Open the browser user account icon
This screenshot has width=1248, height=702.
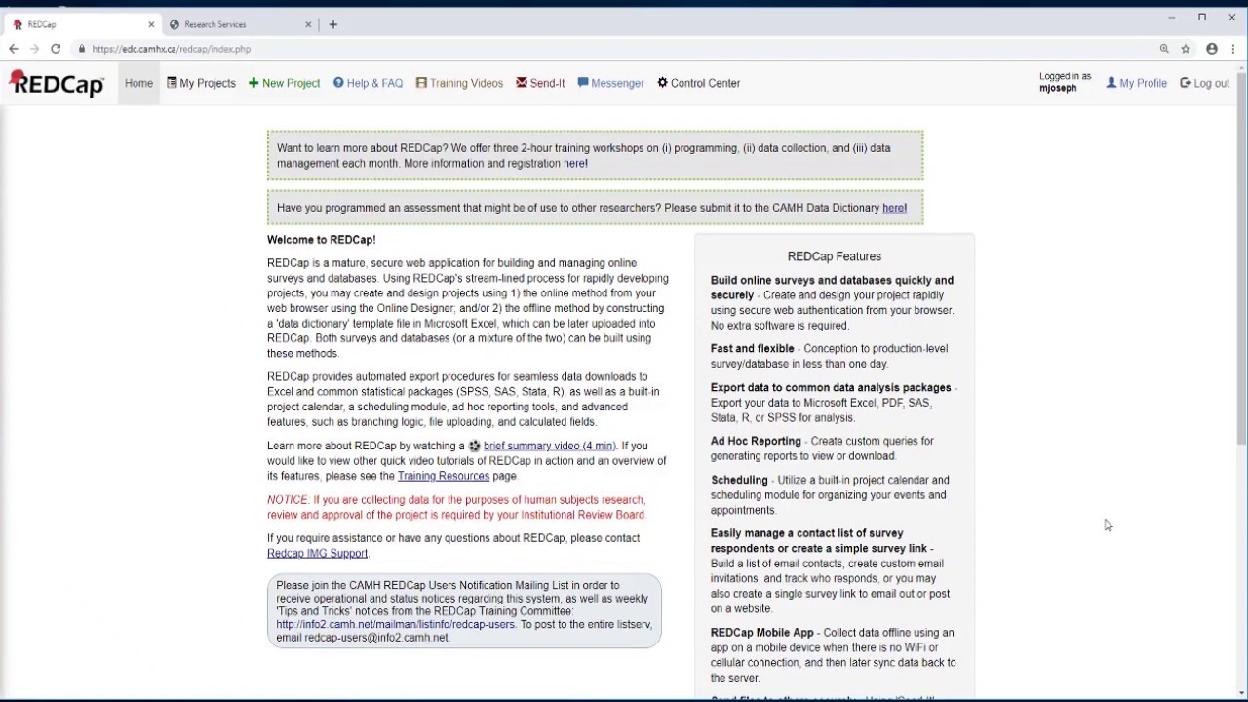coord(1212,49)
